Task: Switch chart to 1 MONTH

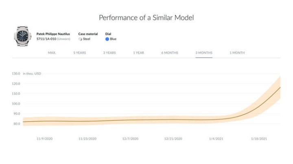Action: pyautogui.click(x=237, y=53)
